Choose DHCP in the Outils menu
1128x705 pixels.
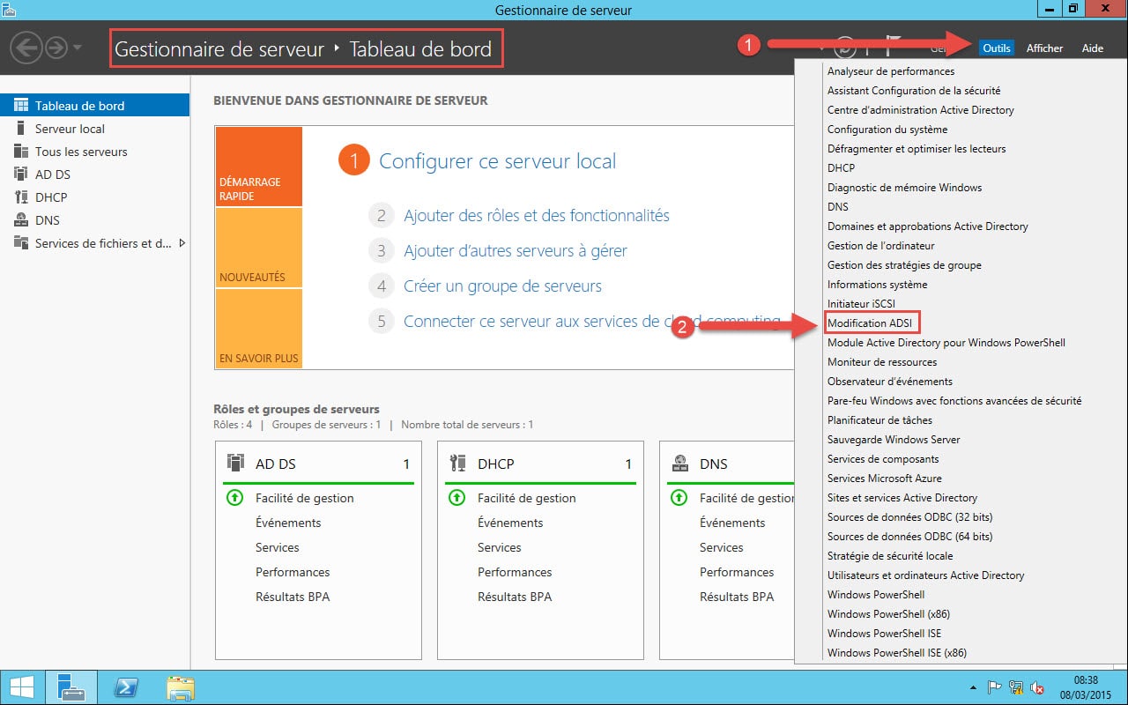(x=841, y=168)
